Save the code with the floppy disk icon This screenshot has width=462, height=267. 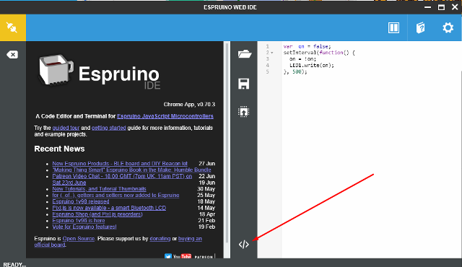(244, 84)
